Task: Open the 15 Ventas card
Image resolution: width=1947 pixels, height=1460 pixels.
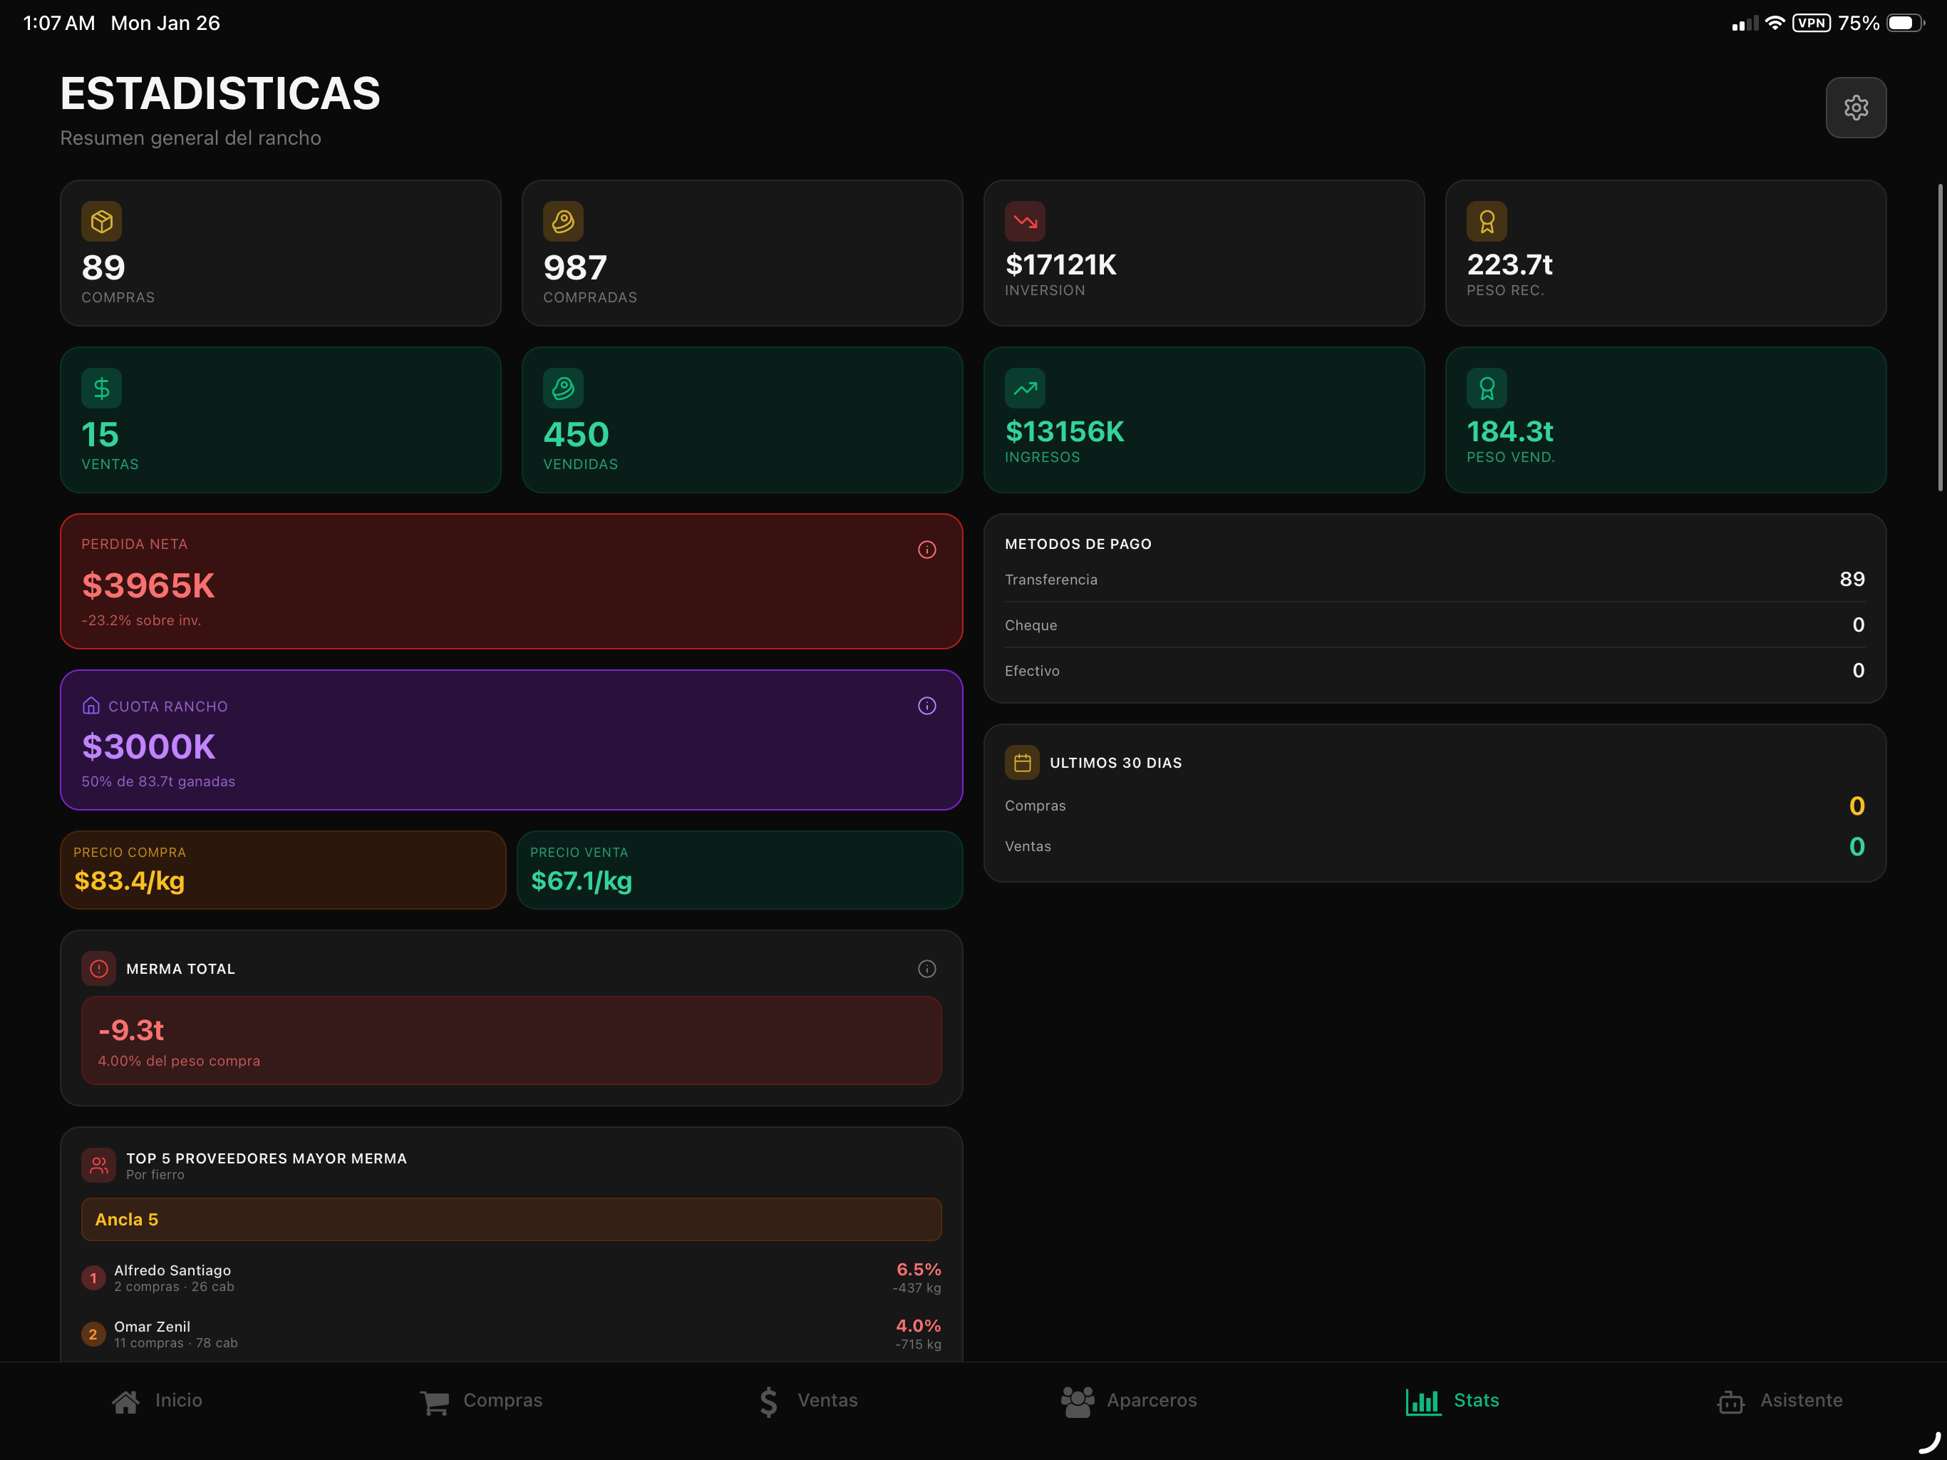Action: point(281,420)
